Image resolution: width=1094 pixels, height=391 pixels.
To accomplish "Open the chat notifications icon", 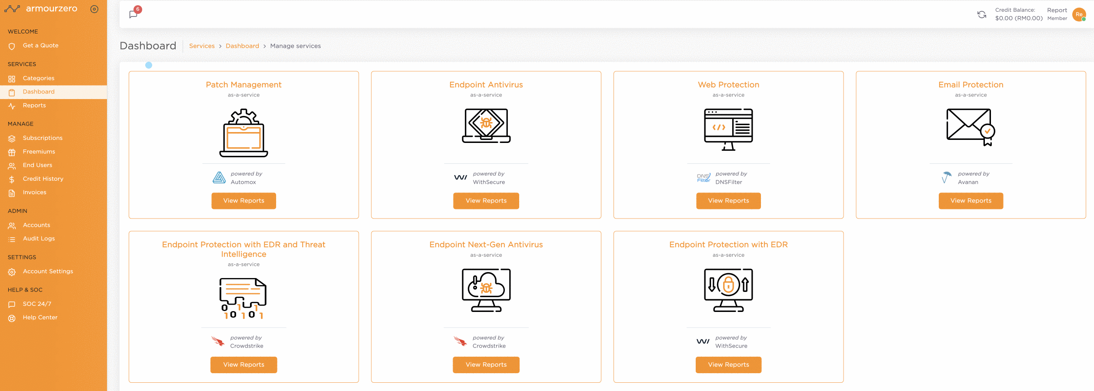I will pos(133,14).
